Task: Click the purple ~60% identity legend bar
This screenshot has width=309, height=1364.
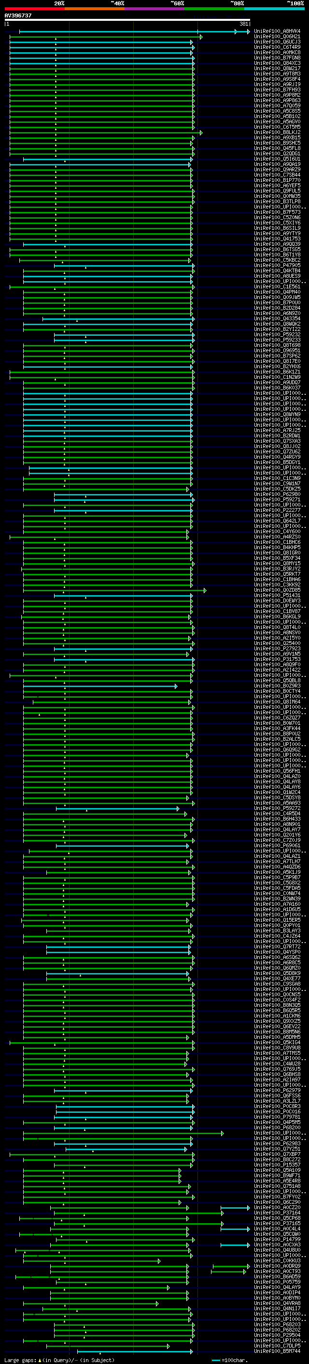Action: pos(155,9)
